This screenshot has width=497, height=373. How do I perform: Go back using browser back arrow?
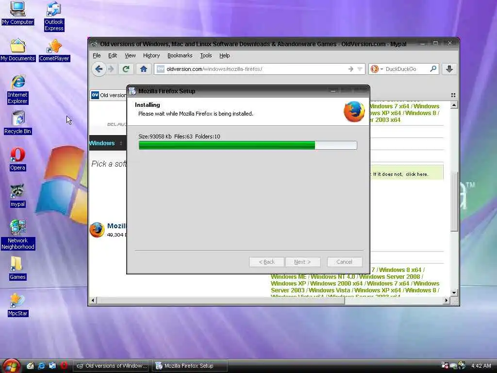[99, 69]
